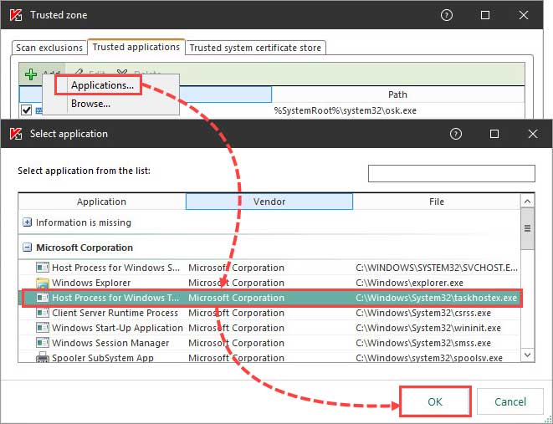
Task: Click the Kaspersky logo in Trusted zone title bar
Action: pyautogui.click(x=16, y=15)
